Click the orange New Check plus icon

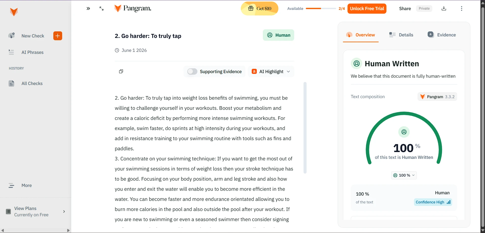click(x=58, y=36)
